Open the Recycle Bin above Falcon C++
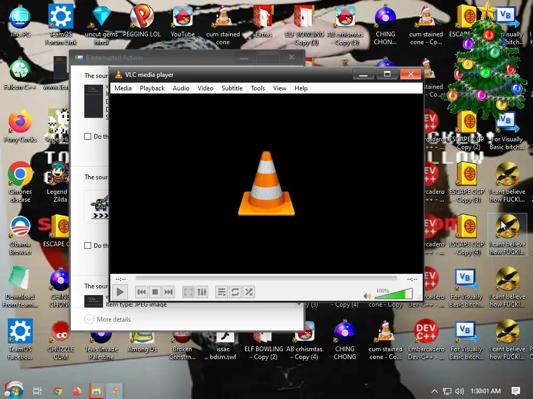The image size is (533, 399). pyautogui.click(x=20, y=70)
